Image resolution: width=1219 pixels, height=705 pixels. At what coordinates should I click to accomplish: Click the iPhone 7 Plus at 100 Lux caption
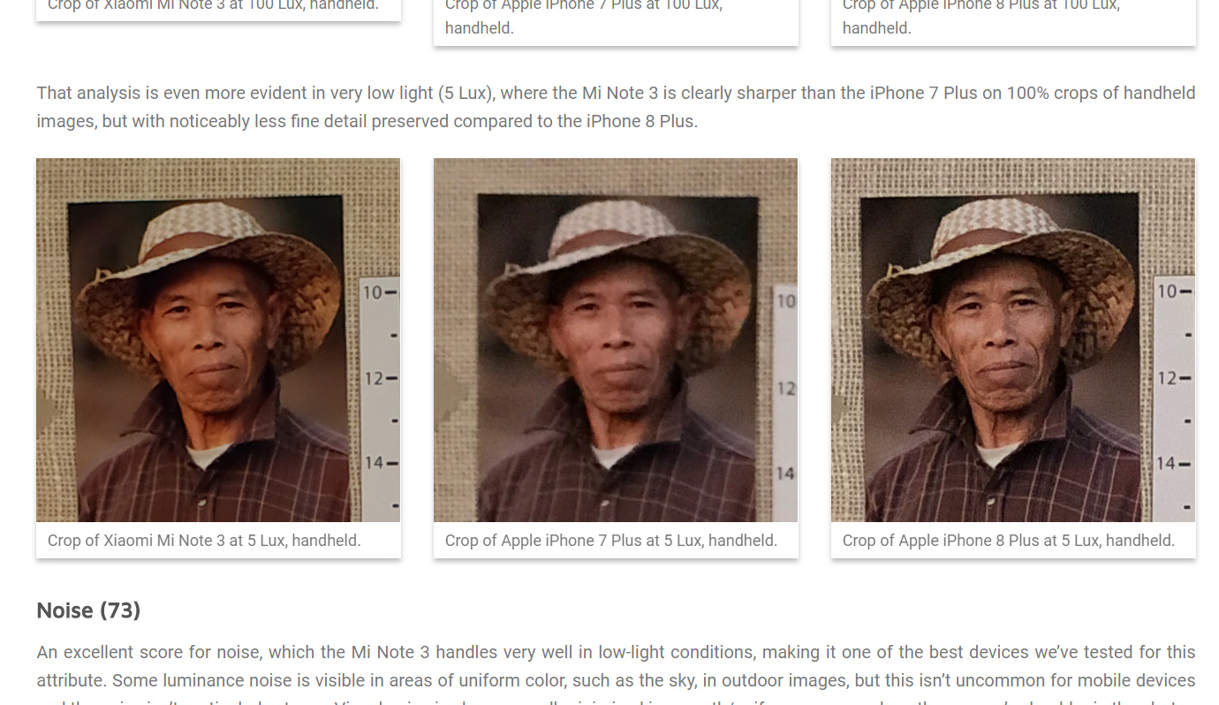[584, 16]
